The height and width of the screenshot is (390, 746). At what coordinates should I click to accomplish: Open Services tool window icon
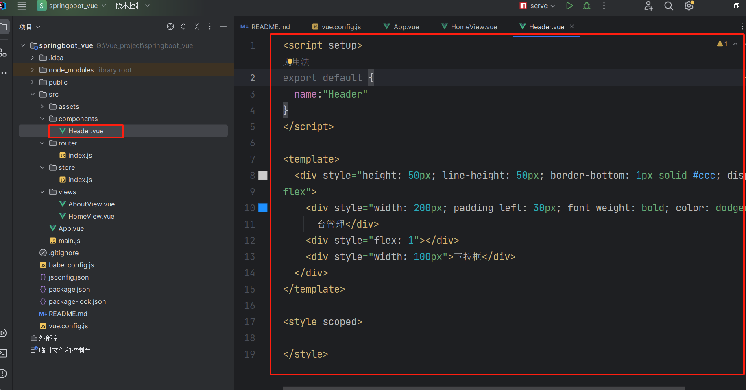pos(3,333)
